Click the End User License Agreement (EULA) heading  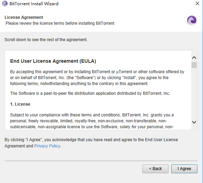click(x=53, y=61)
